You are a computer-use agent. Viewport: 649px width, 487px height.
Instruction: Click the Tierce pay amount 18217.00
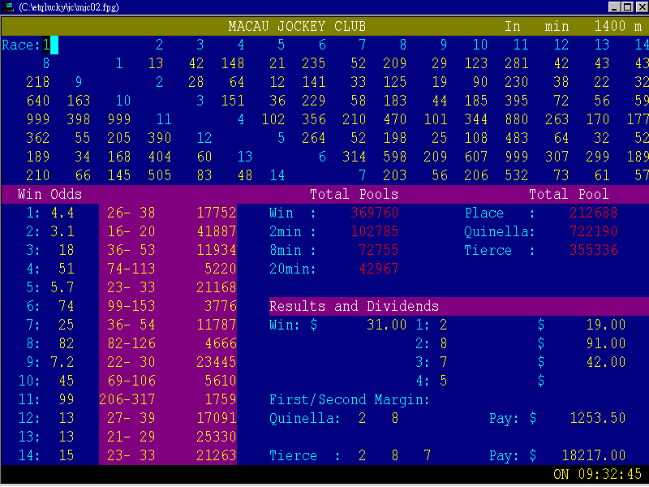(x=593, y=455)
